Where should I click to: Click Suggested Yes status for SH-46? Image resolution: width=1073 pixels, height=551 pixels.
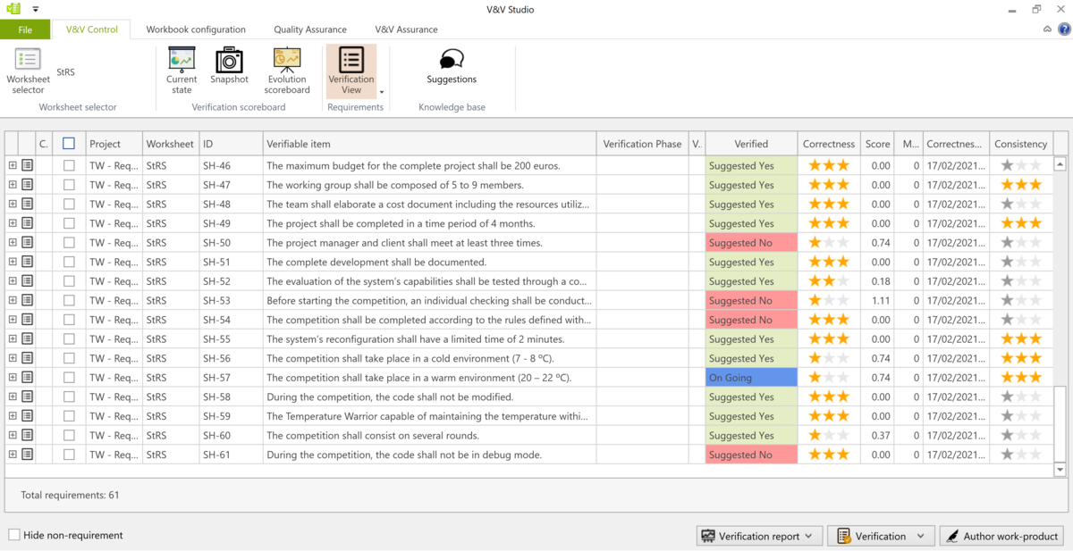pyautogui.click(x=751, y=165)
